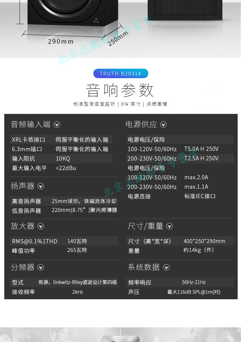Click the 400*250*290mm dimensions value
Image resolution: width=241 pixels, height=342 pixels.
204,241
